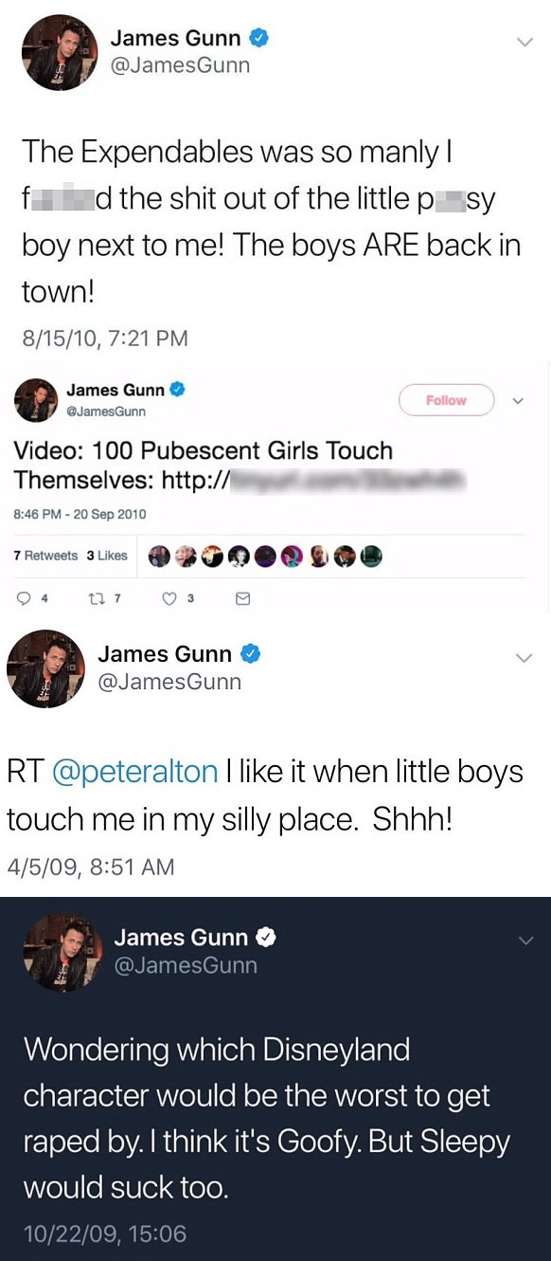Click profile avatar on the 8/15/10 tweet
This screenshot has width=551, height=1261.
(60, 52)
